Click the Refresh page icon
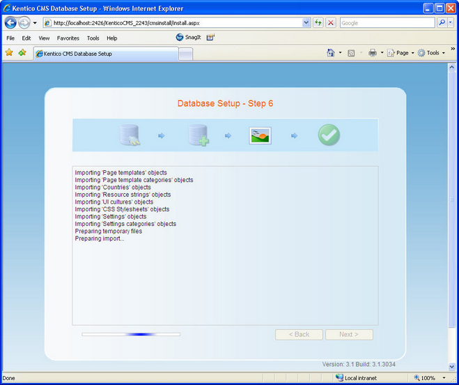The width and height of the screenshot is (459, 385). (x=318, y=23)
